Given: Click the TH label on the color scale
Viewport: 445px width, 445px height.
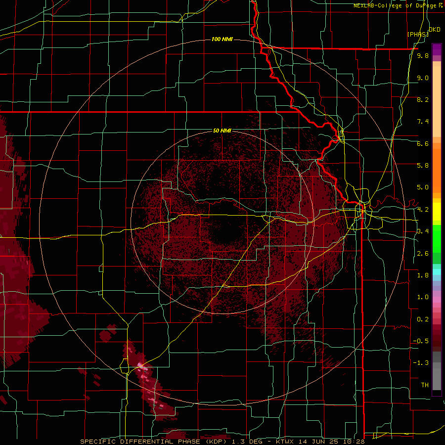Looking at the screenshot, I should (x=425, y=385).
